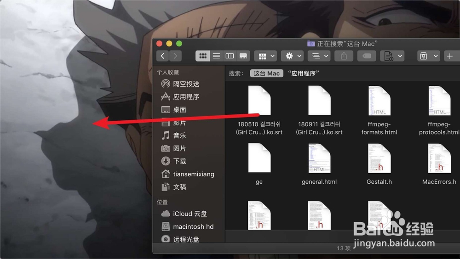Open the gear action menu

[x=293, y=56]
